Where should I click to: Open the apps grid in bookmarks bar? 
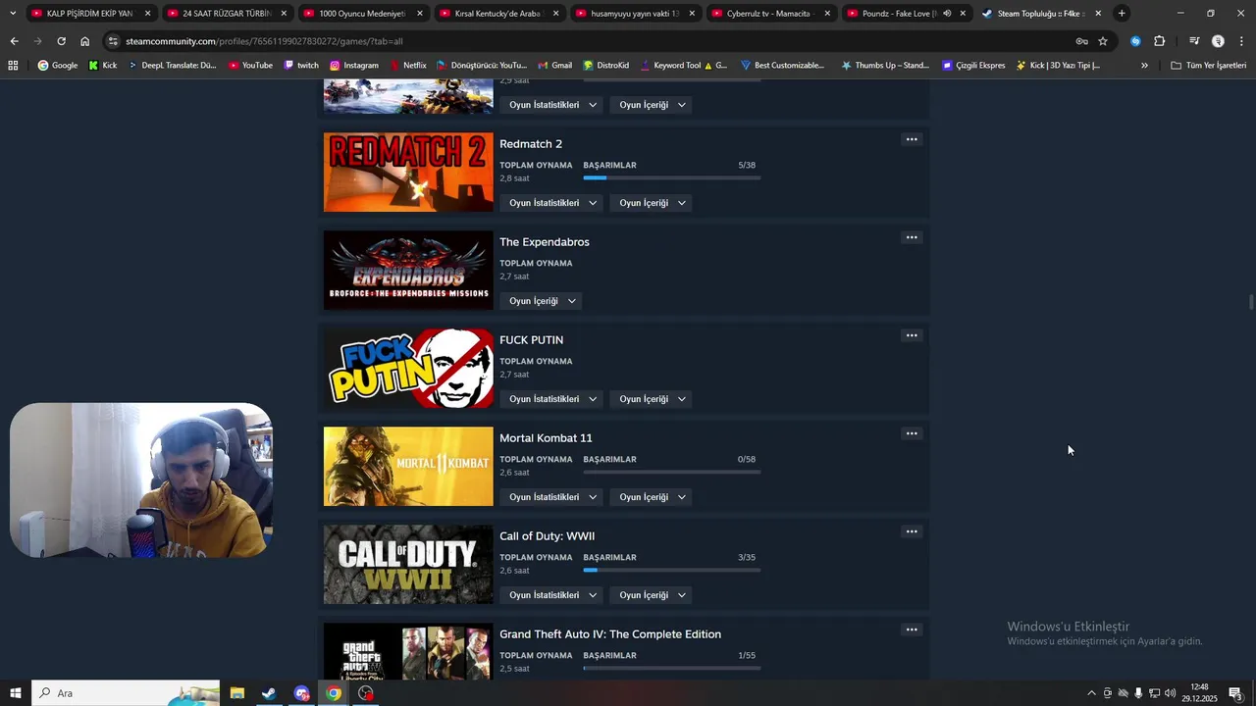[13, 66]
